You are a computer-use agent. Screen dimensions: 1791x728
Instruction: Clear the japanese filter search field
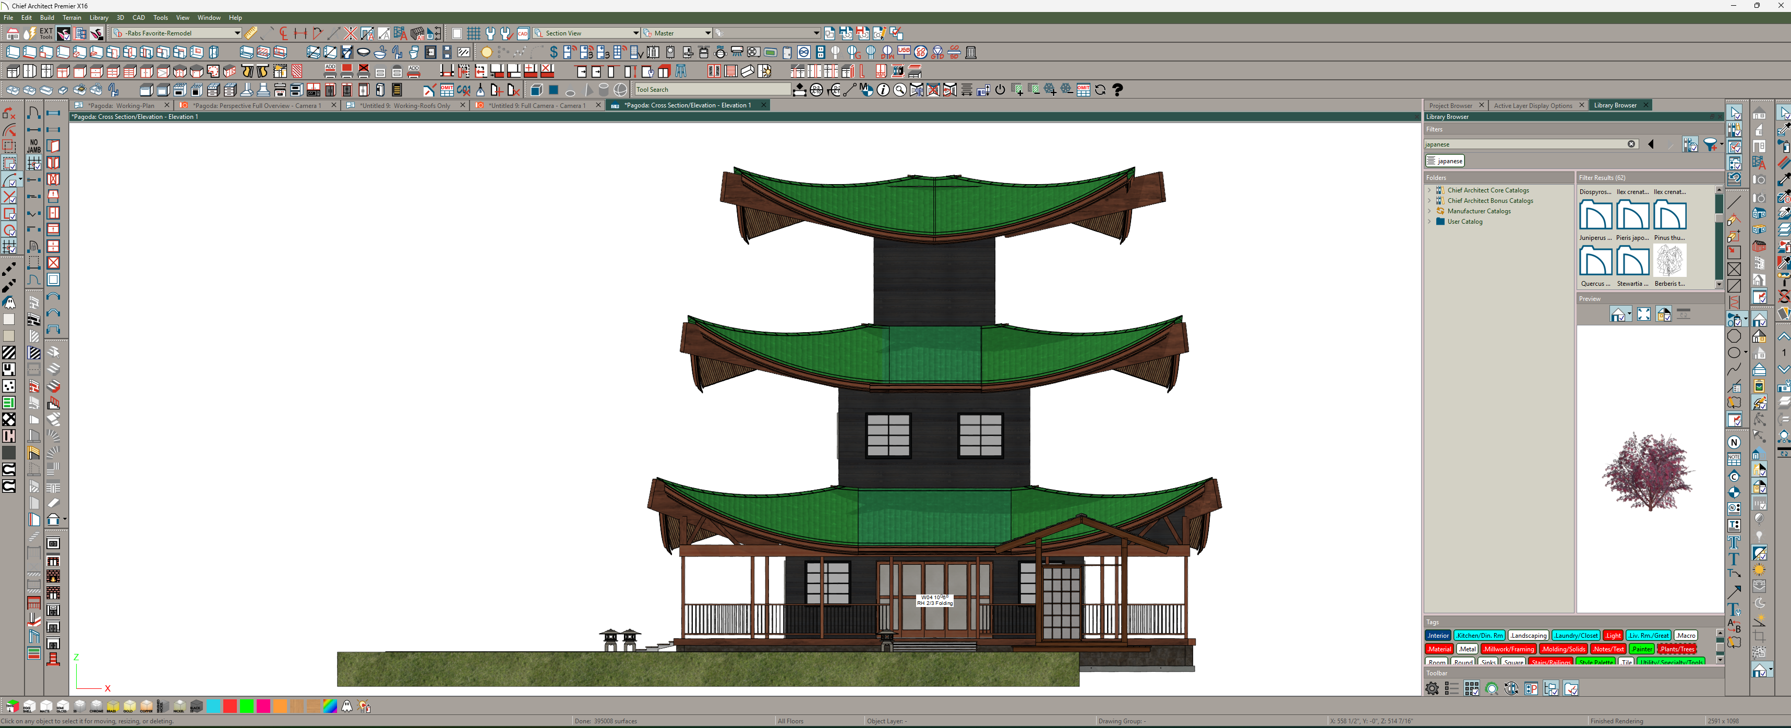pos(1631,144)
